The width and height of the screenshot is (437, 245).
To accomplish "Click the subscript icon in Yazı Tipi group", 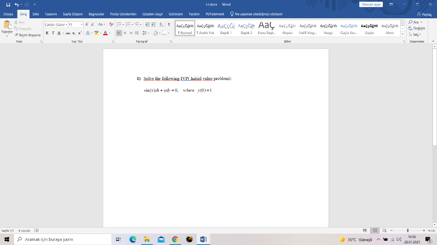I will pos(74,33).
